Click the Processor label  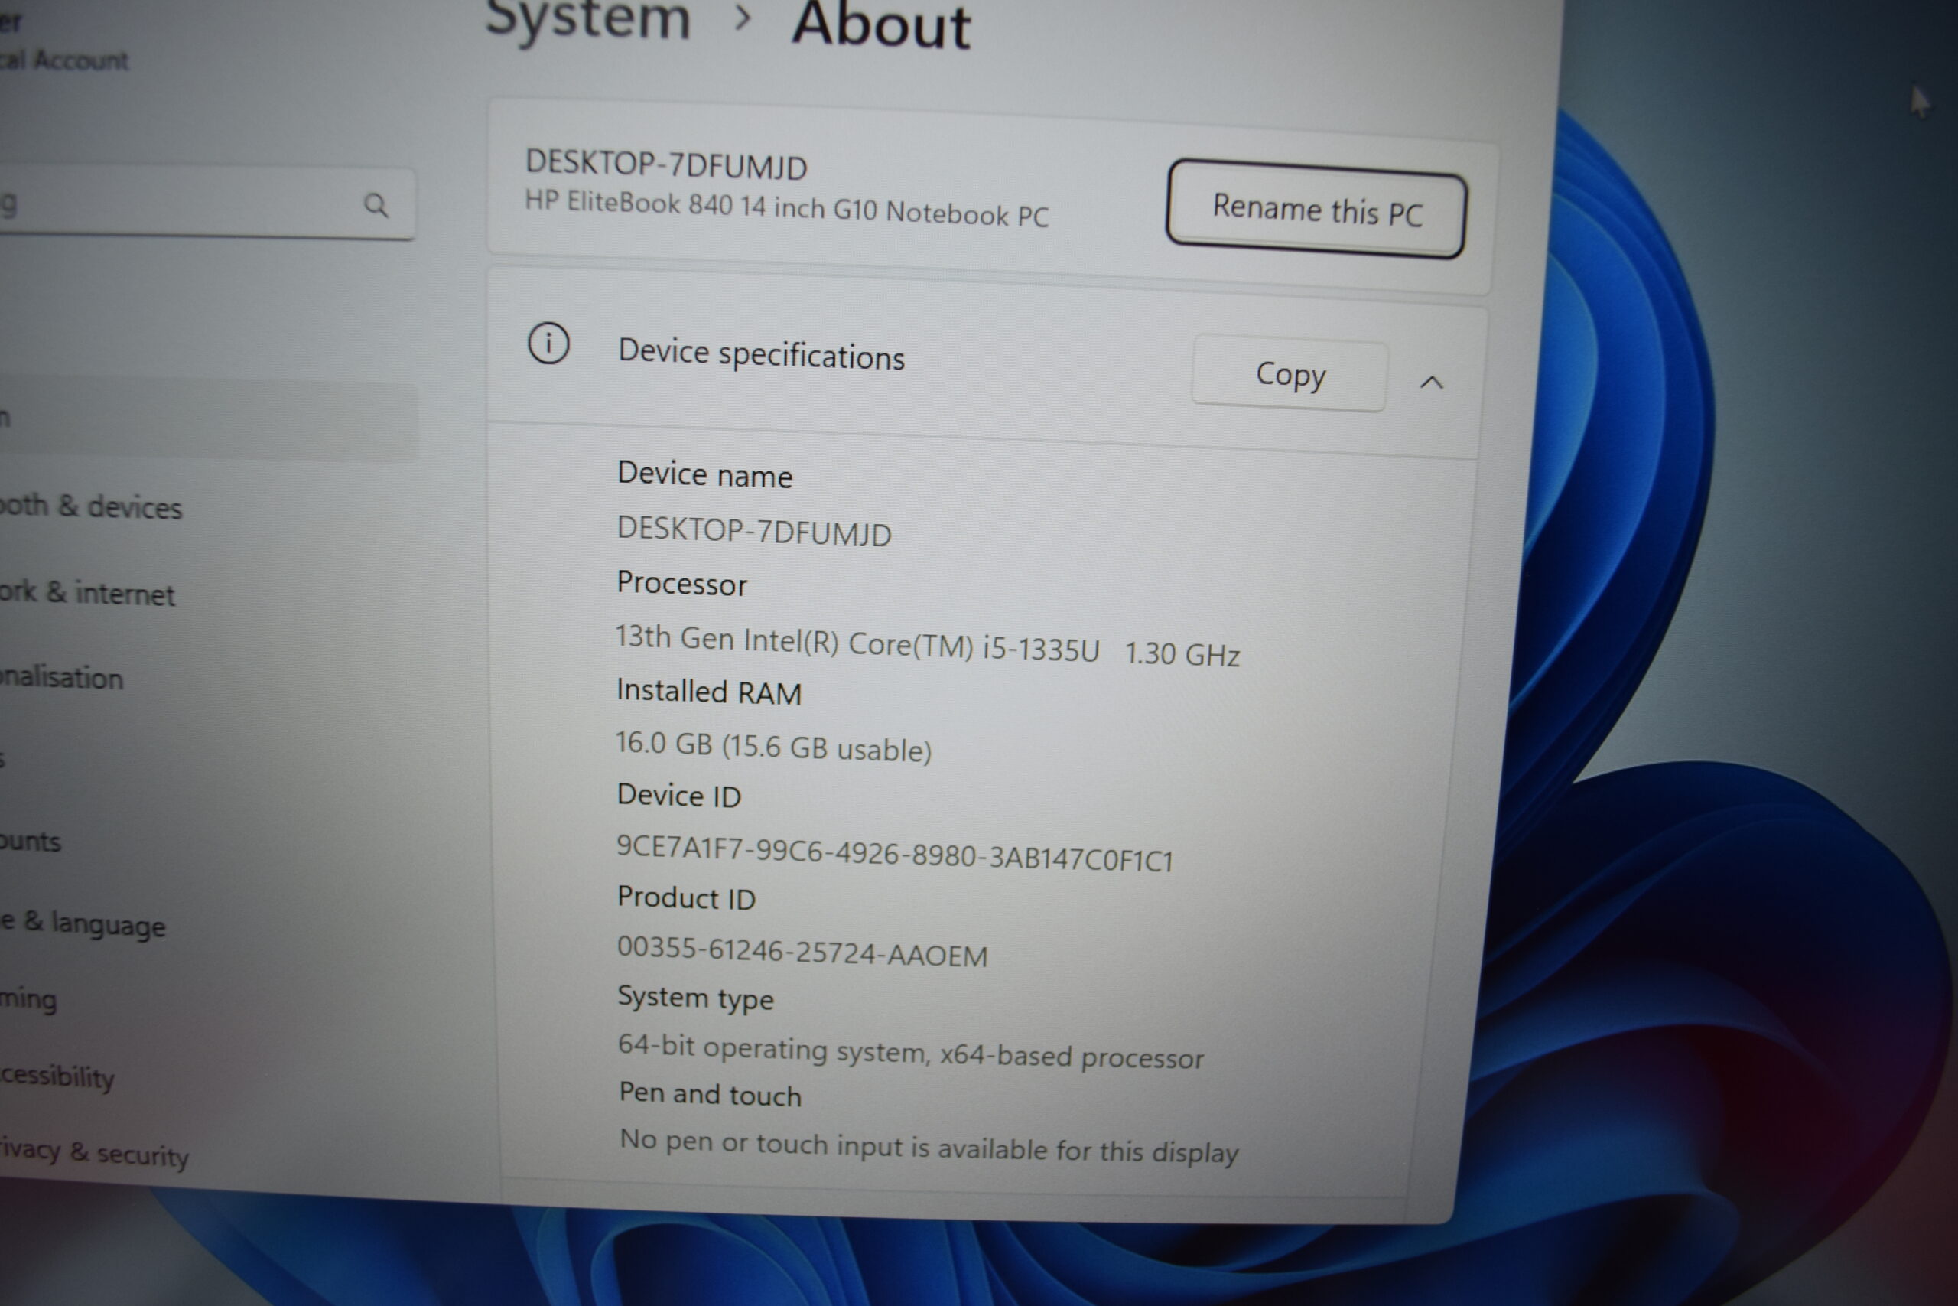click(x=681, y=584)
